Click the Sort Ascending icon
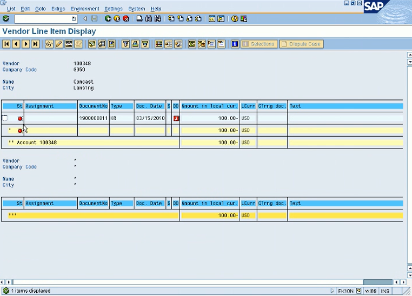 (x=135, y=44)
